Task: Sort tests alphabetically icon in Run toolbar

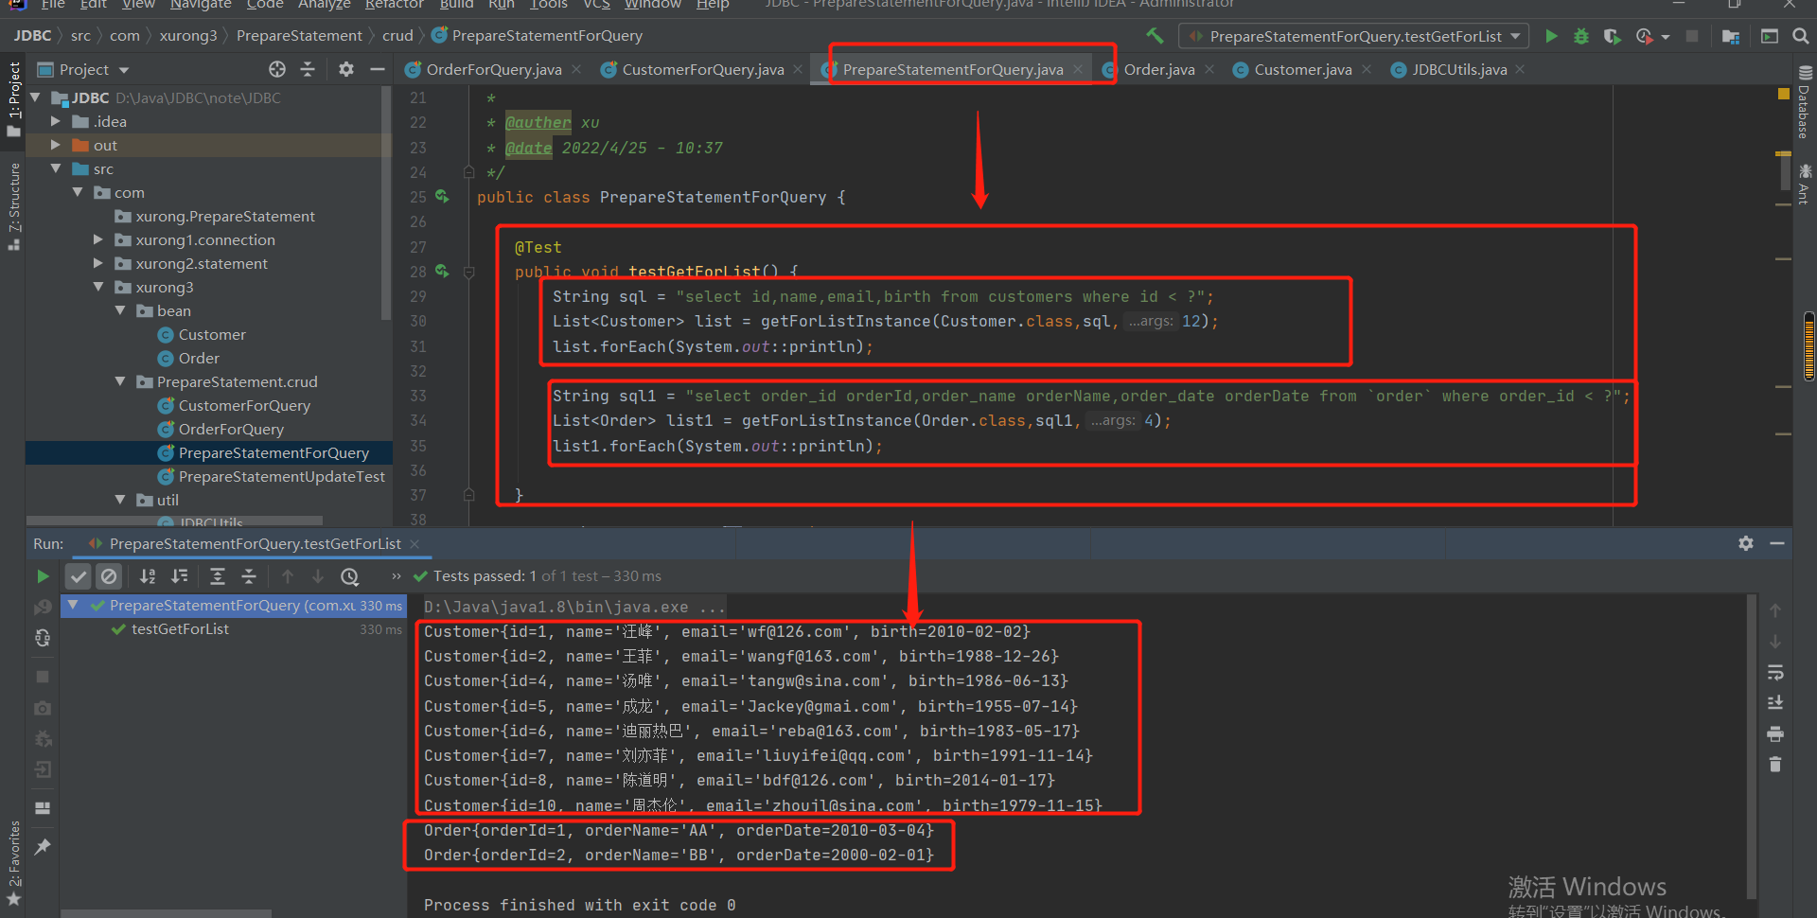Action: click(148, 575)
